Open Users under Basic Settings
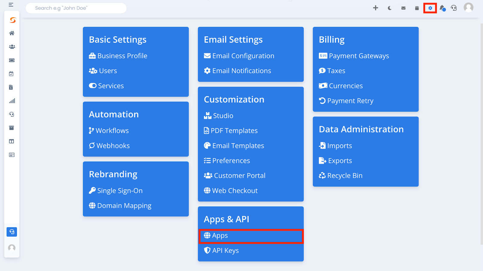This screenshot has height=271, width=483. point(103,71)
